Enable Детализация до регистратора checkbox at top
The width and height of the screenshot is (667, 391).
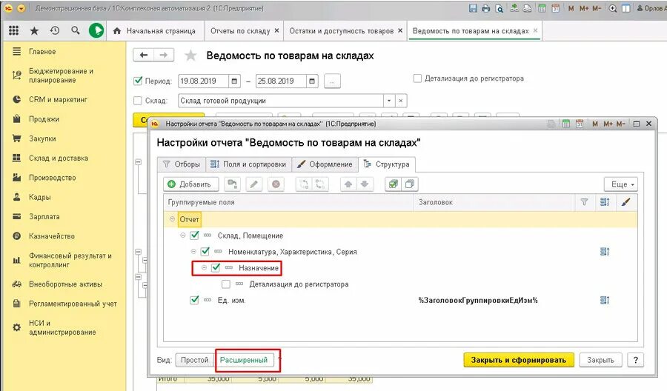[x=418, y=78]
